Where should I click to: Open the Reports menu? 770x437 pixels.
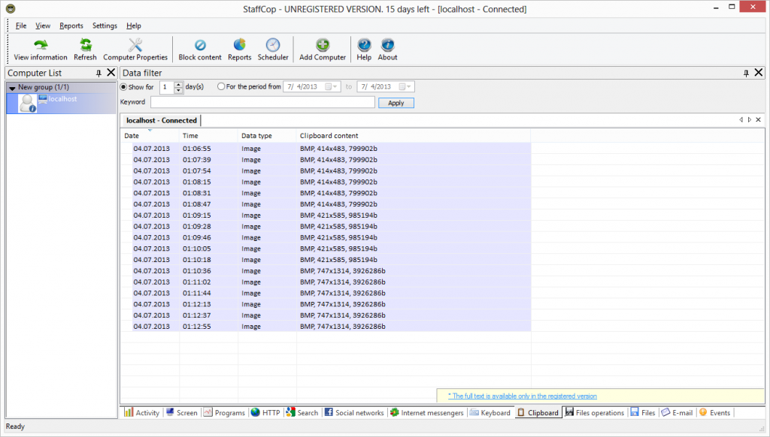(71, 26)
